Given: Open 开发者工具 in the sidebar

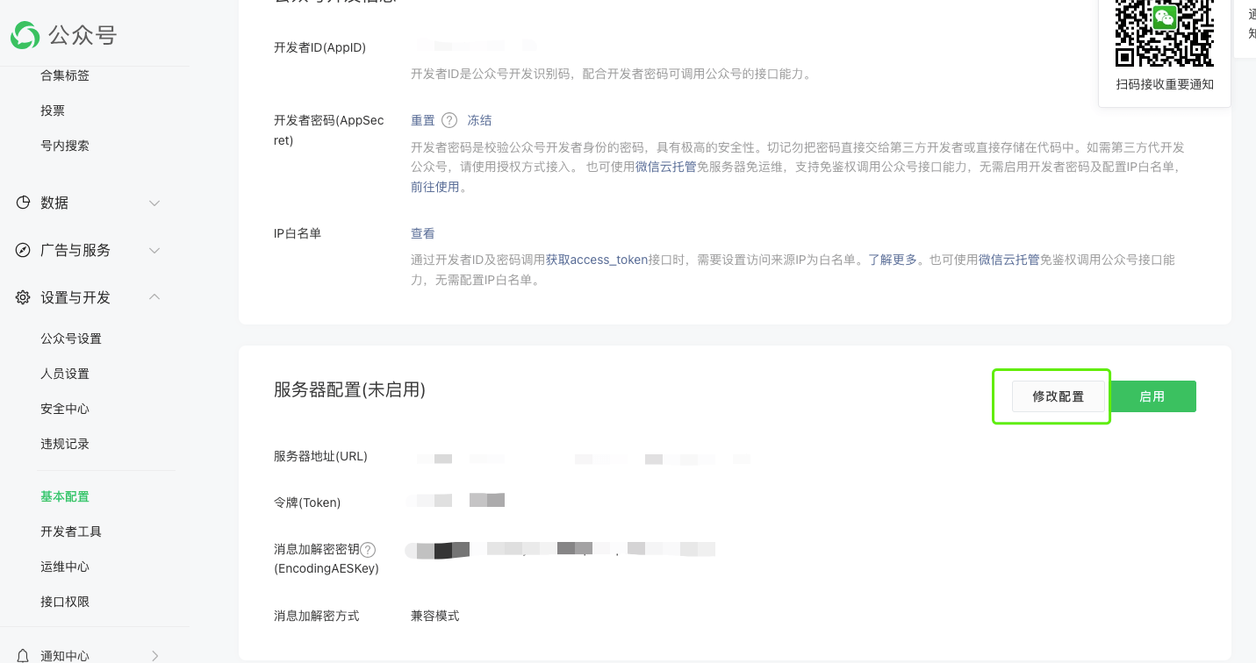Looking at the screenshot, I should pyautogui.click(x=71, y=531).
